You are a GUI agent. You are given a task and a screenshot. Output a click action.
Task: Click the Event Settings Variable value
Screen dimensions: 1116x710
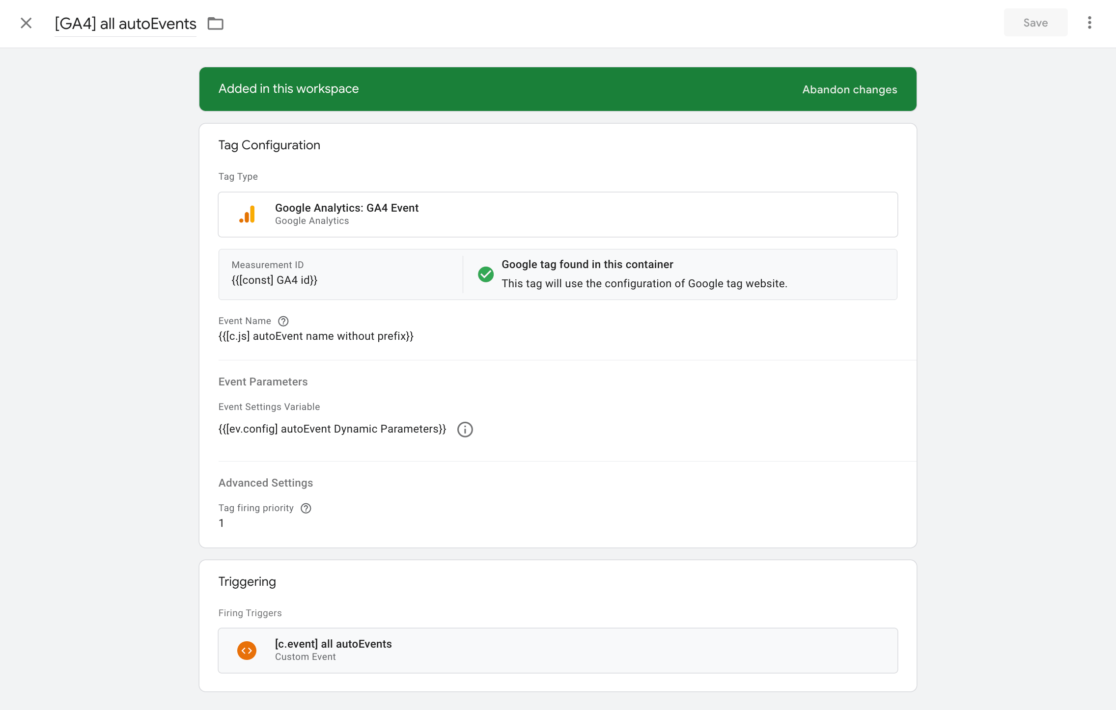pos(332,429)
